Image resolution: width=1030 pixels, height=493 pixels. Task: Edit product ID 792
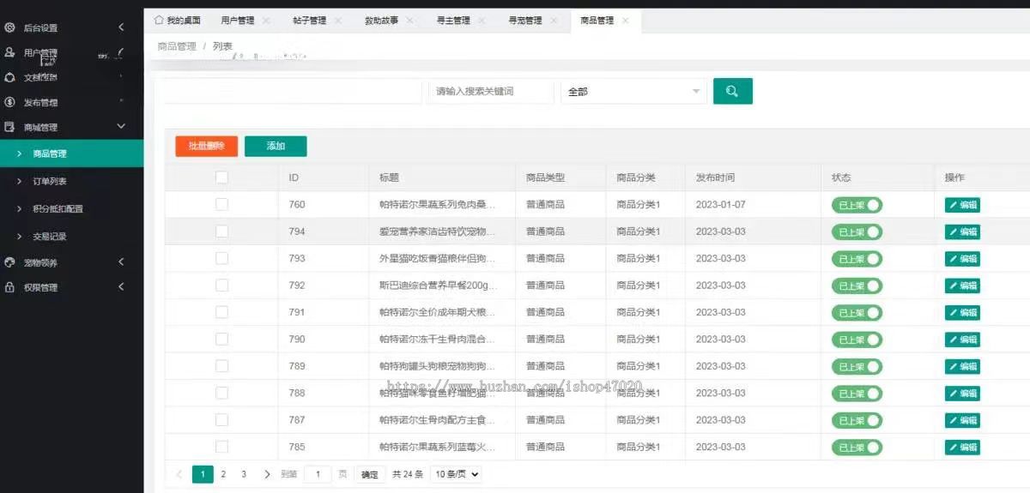962,286
